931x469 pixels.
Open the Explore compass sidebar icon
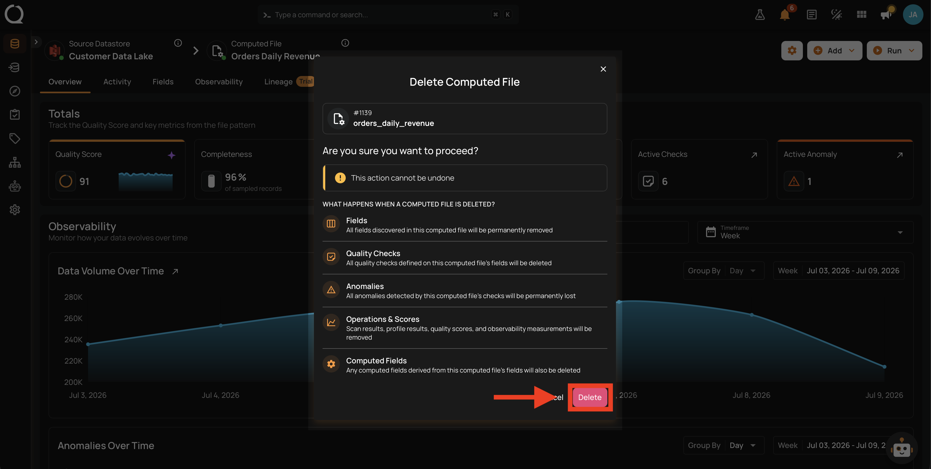pyautogui.click(x=15, y=91)
